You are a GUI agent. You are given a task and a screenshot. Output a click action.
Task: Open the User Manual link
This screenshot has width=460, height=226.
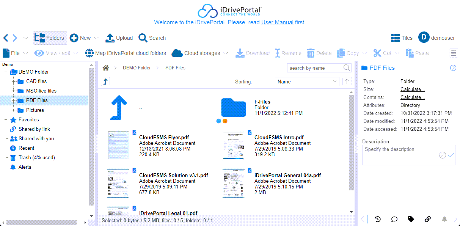(277, 22)
